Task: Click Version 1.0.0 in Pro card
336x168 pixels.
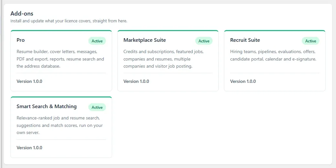Action: click(29, 81)
